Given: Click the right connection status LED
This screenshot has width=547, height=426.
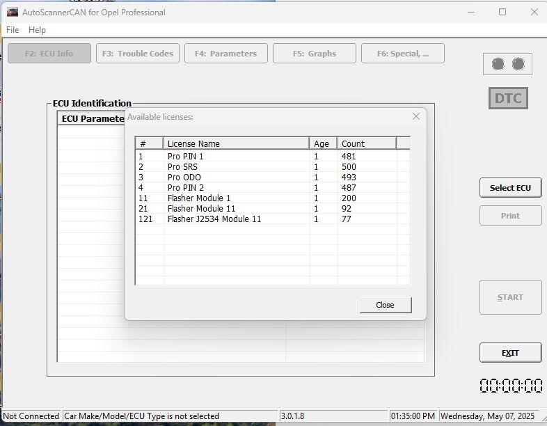Looking at the screenshot, I should pos(518,64).
